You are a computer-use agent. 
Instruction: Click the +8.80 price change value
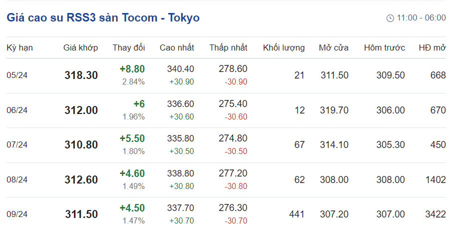coord(132,69)
